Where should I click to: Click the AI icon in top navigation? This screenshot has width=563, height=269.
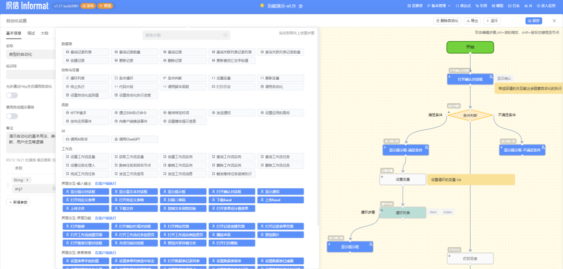(x=530, y=6)
